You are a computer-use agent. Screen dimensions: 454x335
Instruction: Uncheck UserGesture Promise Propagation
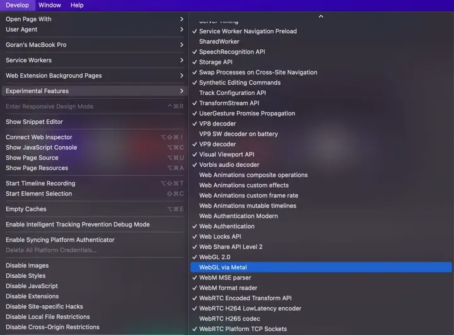pyautogui.click(x=321, y=114)
